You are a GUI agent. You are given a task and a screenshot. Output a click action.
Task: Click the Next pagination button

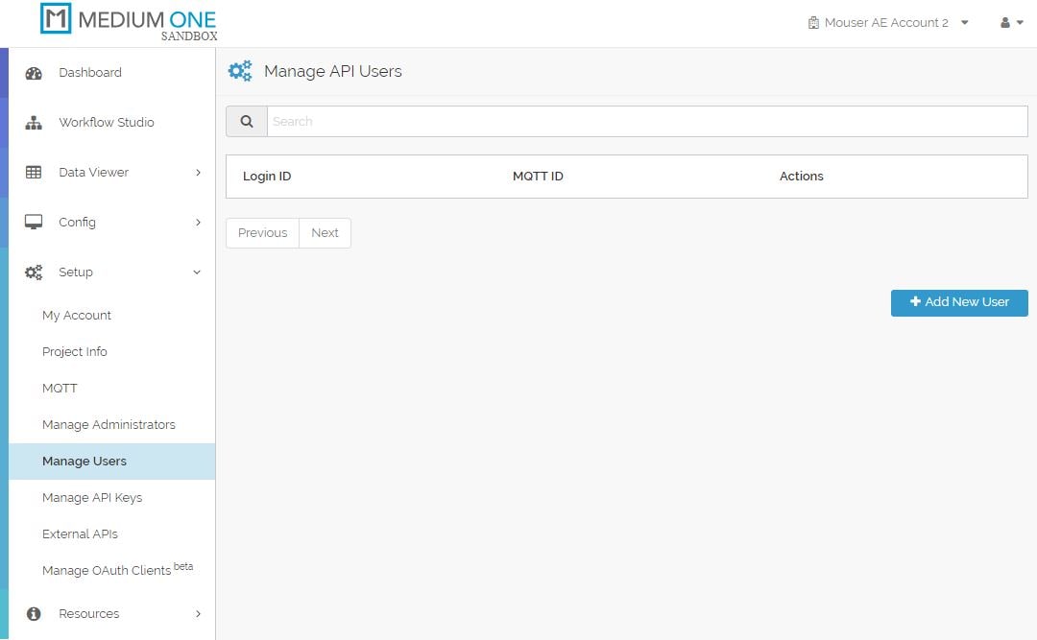click(325, 232)
